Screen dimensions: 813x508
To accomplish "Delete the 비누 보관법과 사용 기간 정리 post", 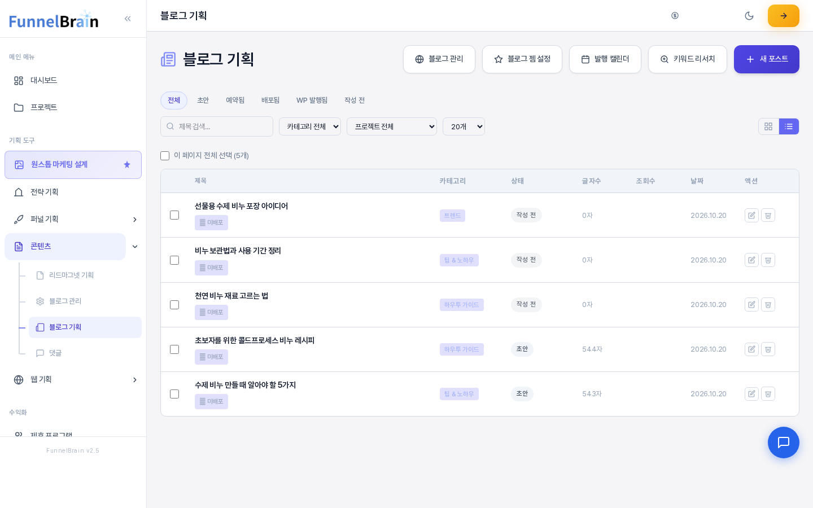I will [x=768, y=260].
